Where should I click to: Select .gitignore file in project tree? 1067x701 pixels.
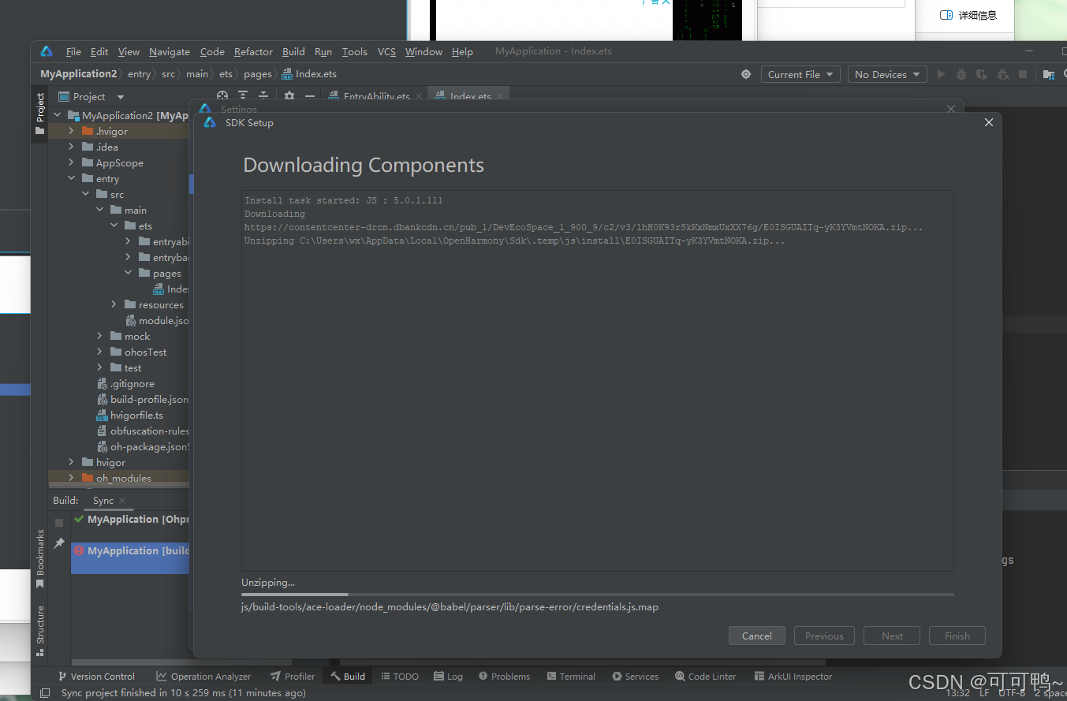pyautogui.click(x=125, y=383)
